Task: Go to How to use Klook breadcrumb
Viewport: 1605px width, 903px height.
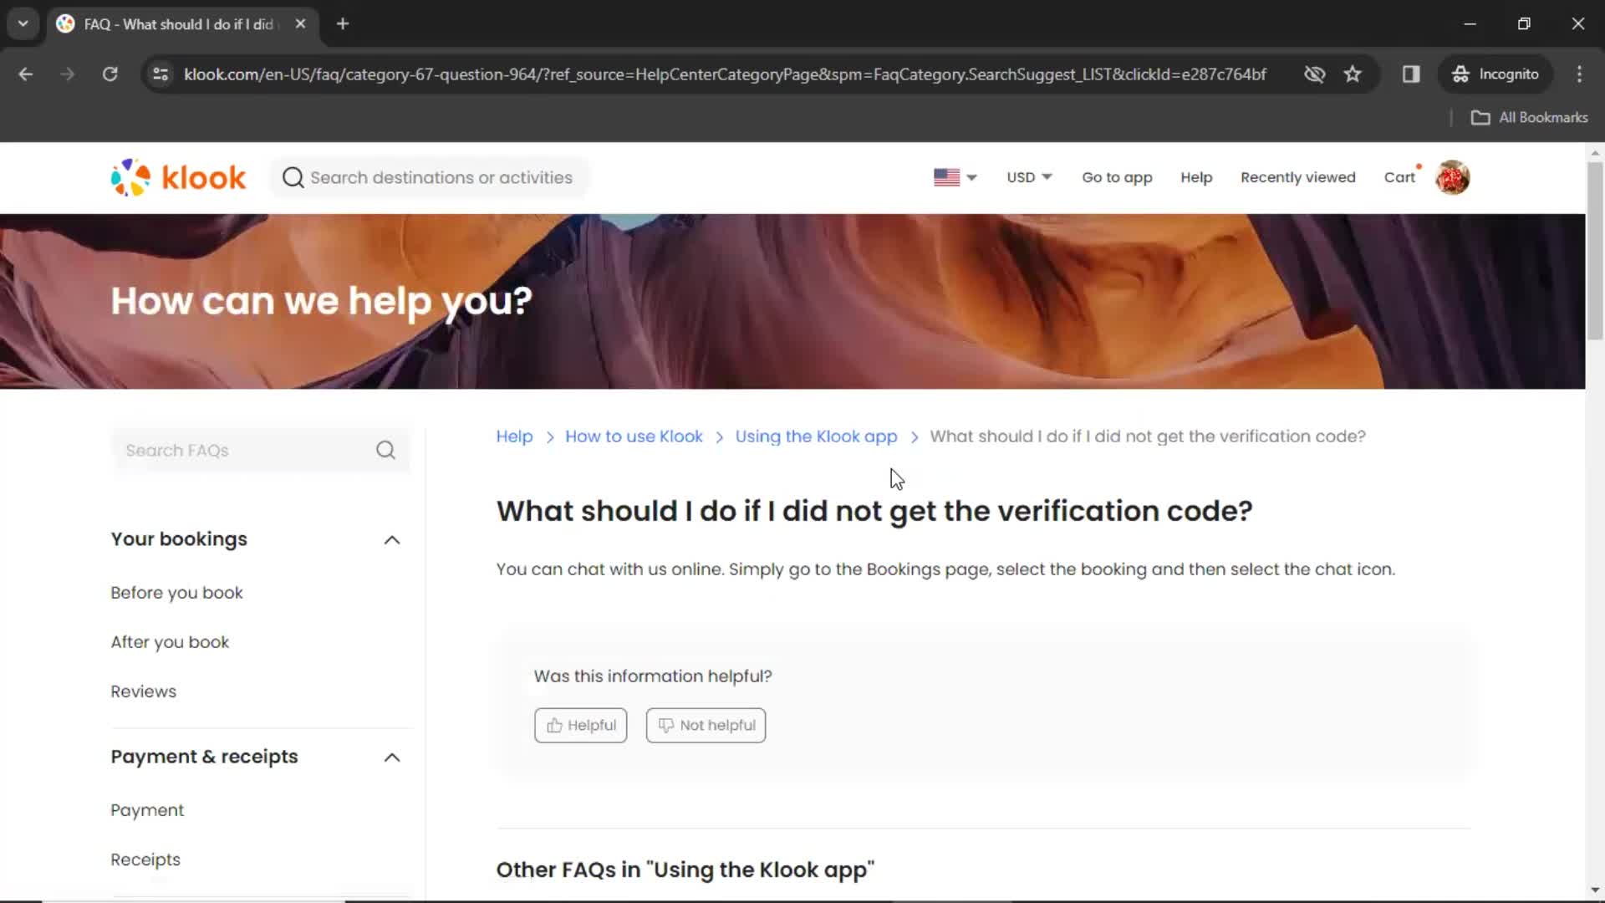Action: pos(634,436)
